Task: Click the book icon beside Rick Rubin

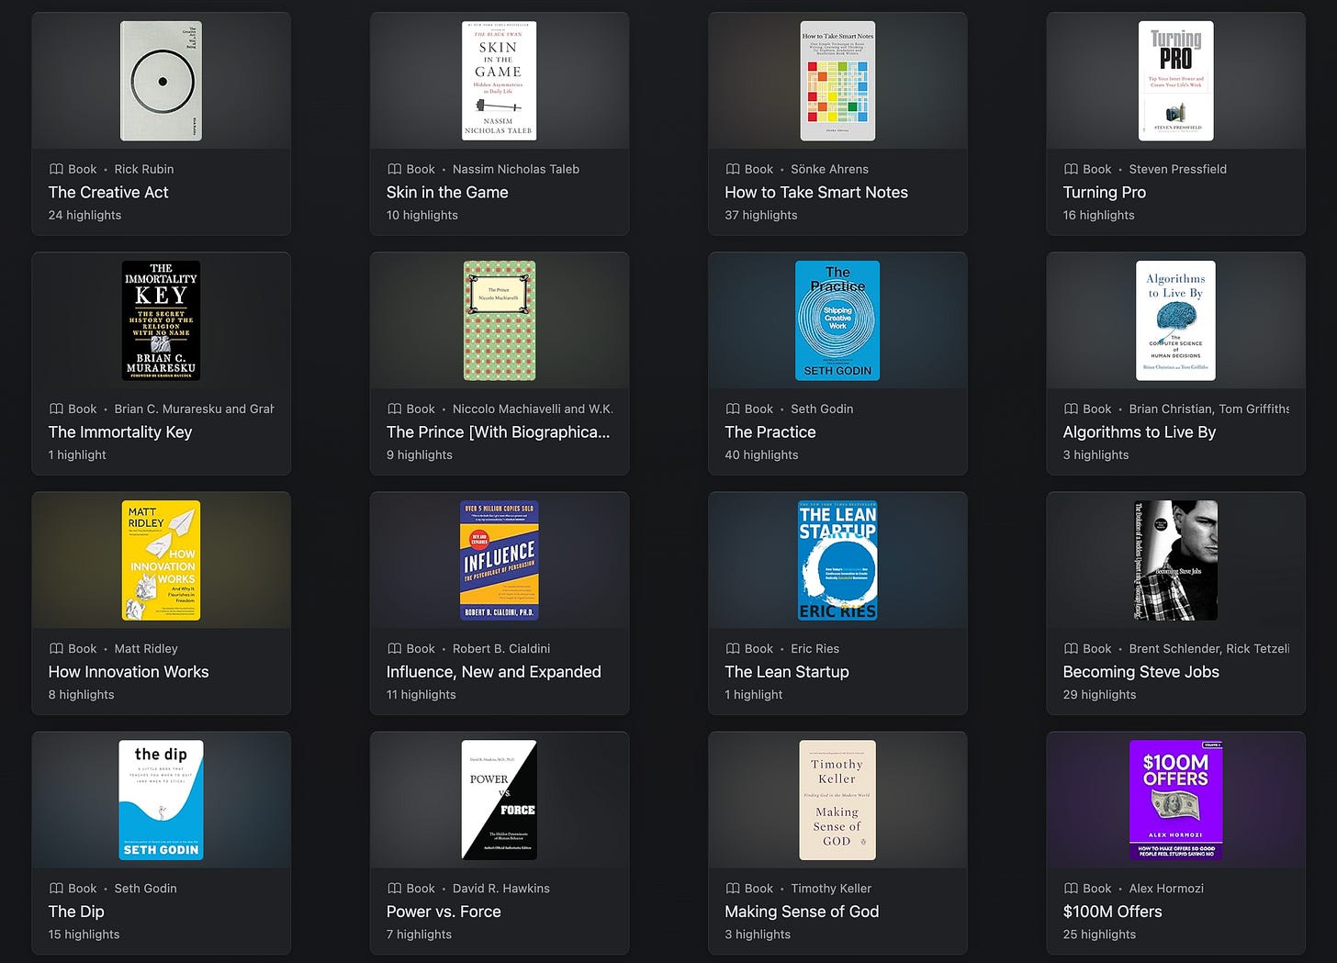Action: (56, 169)
